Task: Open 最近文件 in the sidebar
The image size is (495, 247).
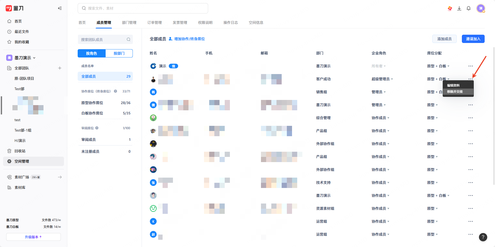Action: click(x=22, y=32)
